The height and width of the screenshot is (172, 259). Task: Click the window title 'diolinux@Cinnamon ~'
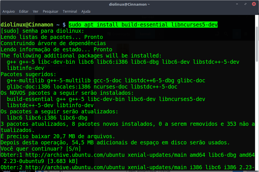click(x=129, y=4)
